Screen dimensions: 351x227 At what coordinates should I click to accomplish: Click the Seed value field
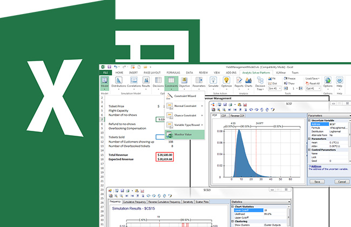(339, 161)
